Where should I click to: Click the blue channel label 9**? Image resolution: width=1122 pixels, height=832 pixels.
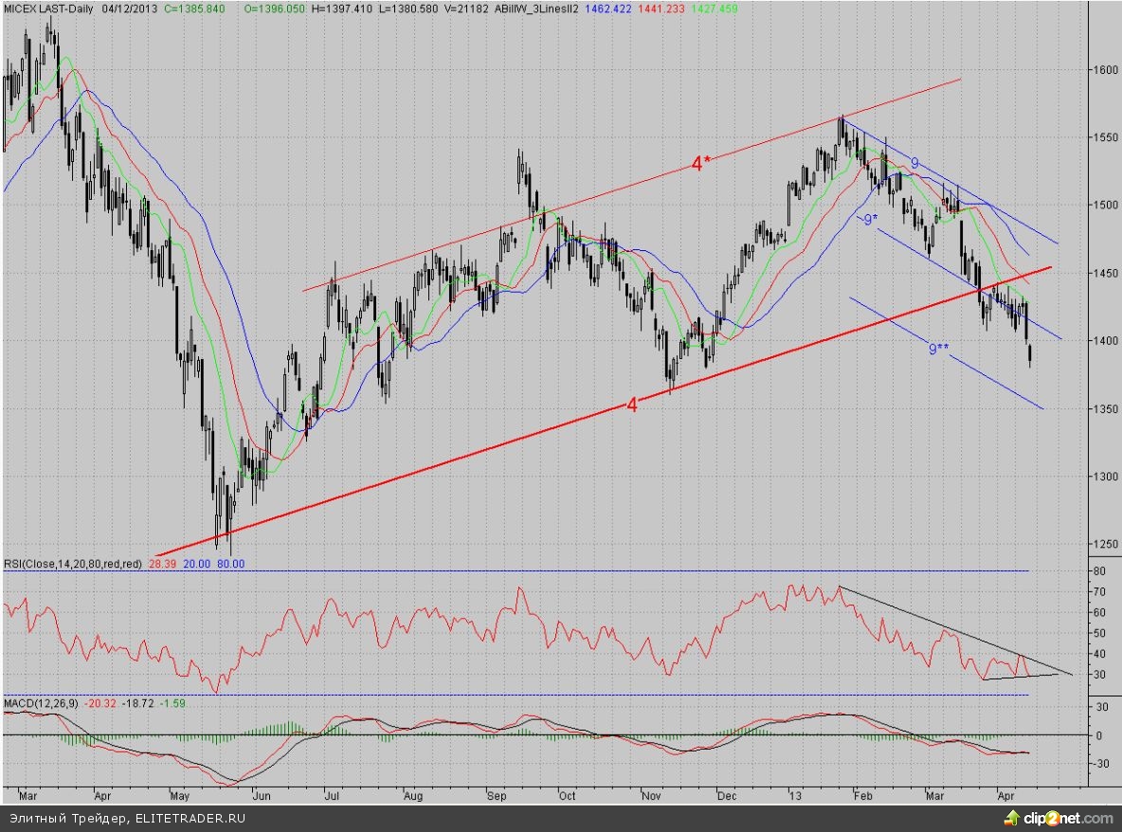[938, 350]
